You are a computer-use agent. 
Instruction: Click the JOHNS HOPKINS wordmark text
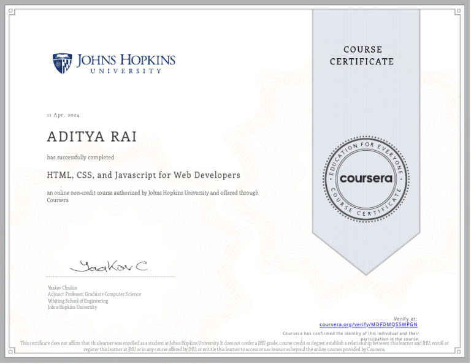pos(126,60)
